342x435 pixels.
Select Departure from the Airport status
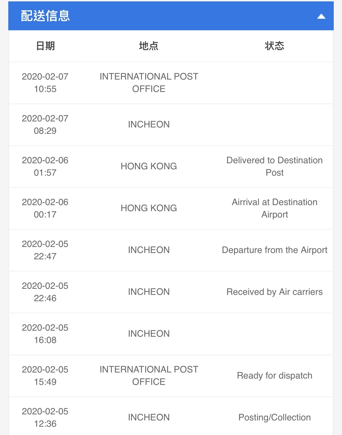275,250
